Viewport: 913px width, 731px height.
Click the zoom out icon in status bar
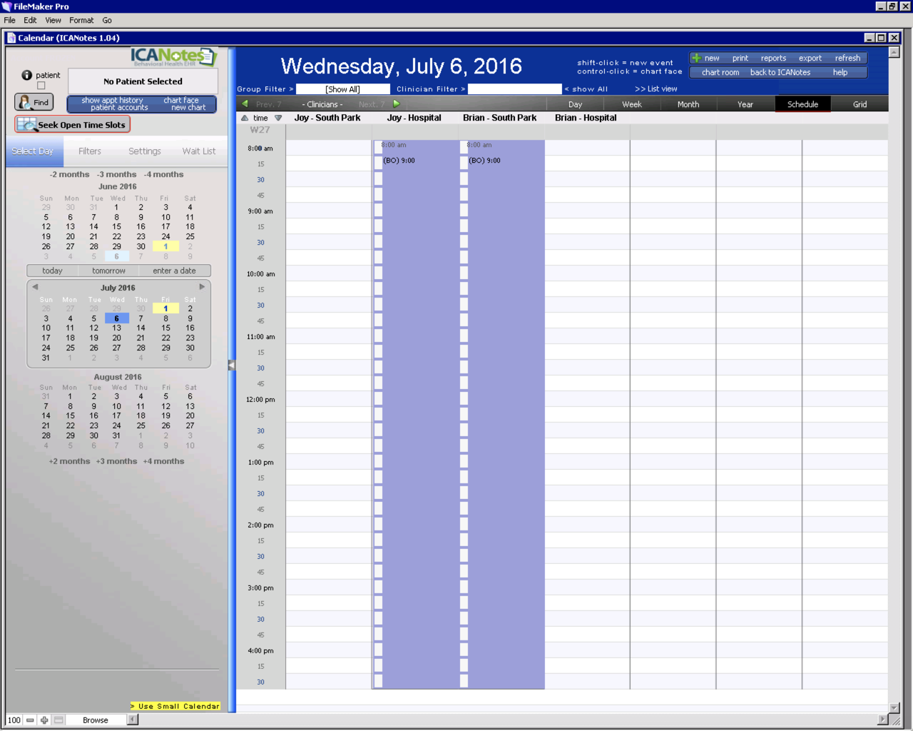(x=30, y=720)
